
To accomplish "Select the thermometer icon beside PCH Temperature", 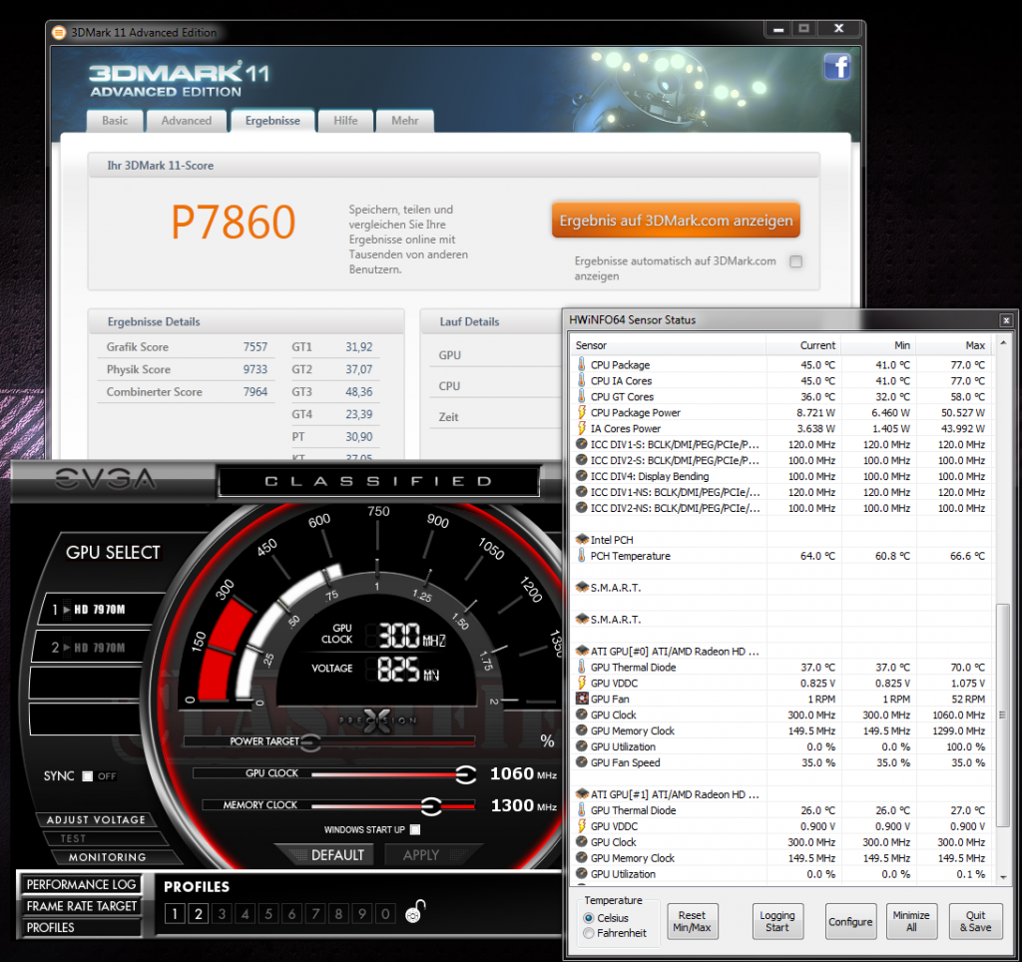I will pos(582,555).
